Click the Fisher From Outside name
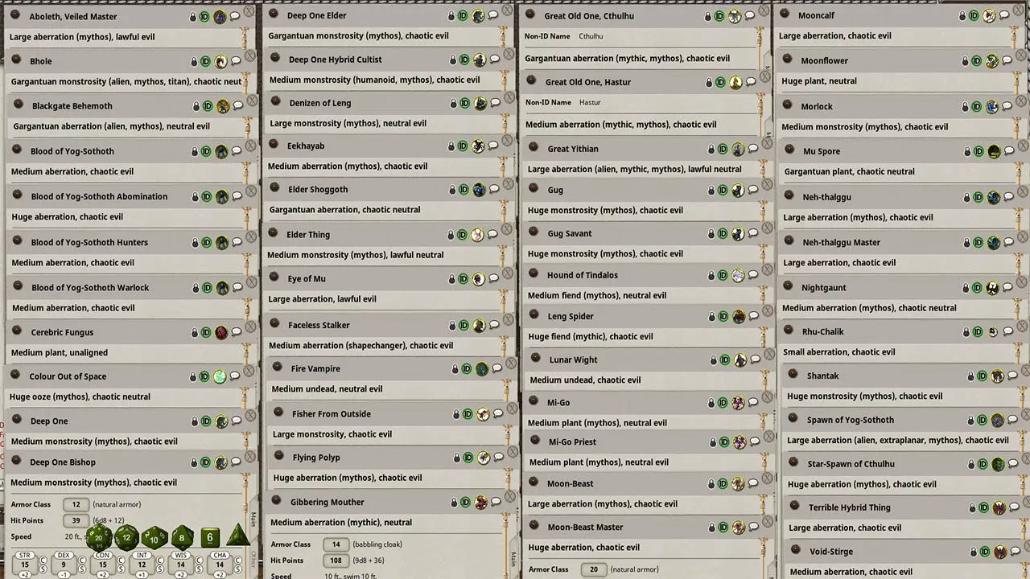 (x=332, y=414)
